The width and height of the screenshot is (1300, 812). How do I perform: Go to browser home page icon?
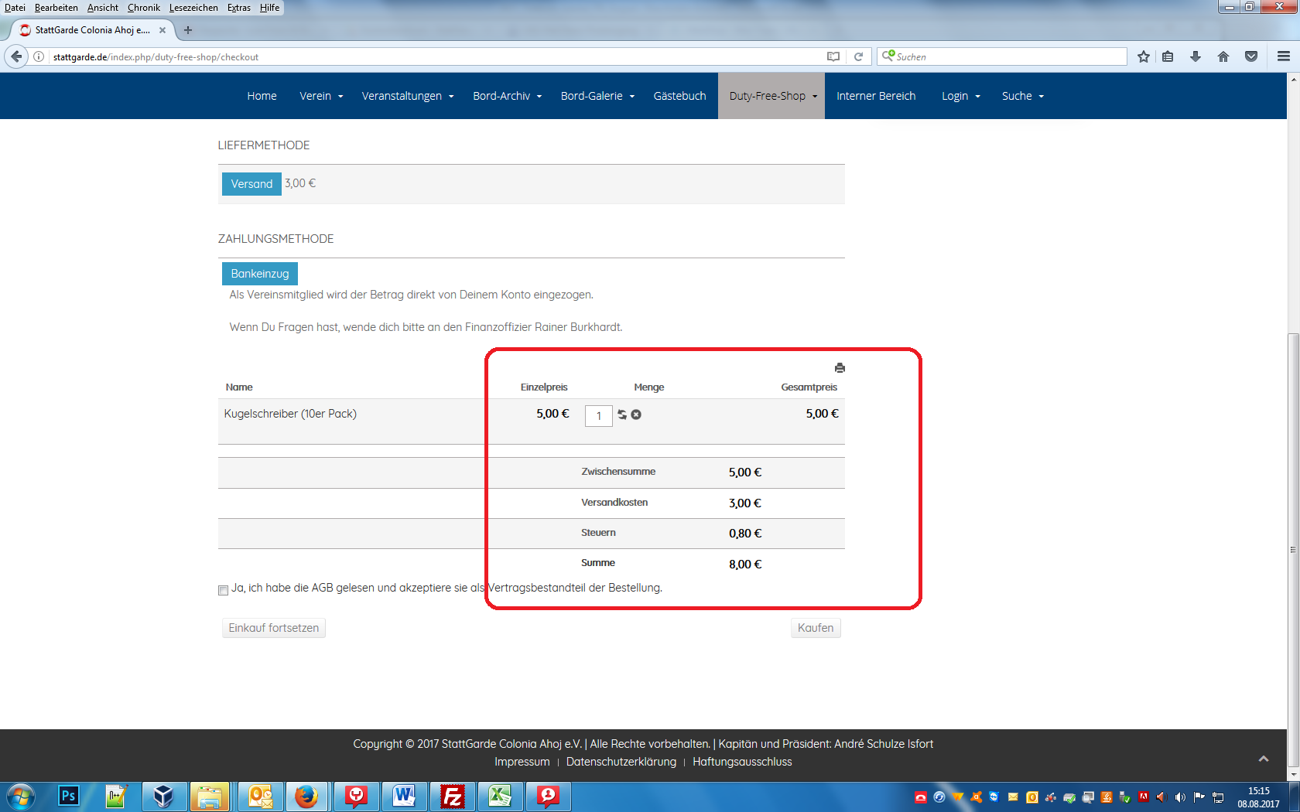[1223, 56]
